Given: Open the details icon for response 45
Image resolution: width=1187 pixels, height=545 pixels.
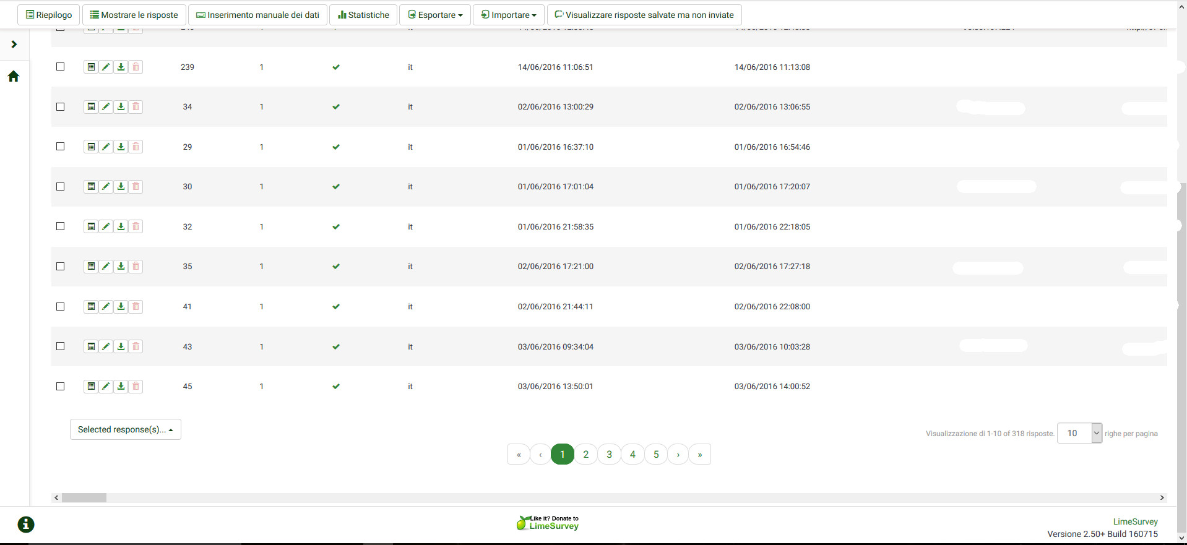Looking at the screenshot, I should coord(91,387).
